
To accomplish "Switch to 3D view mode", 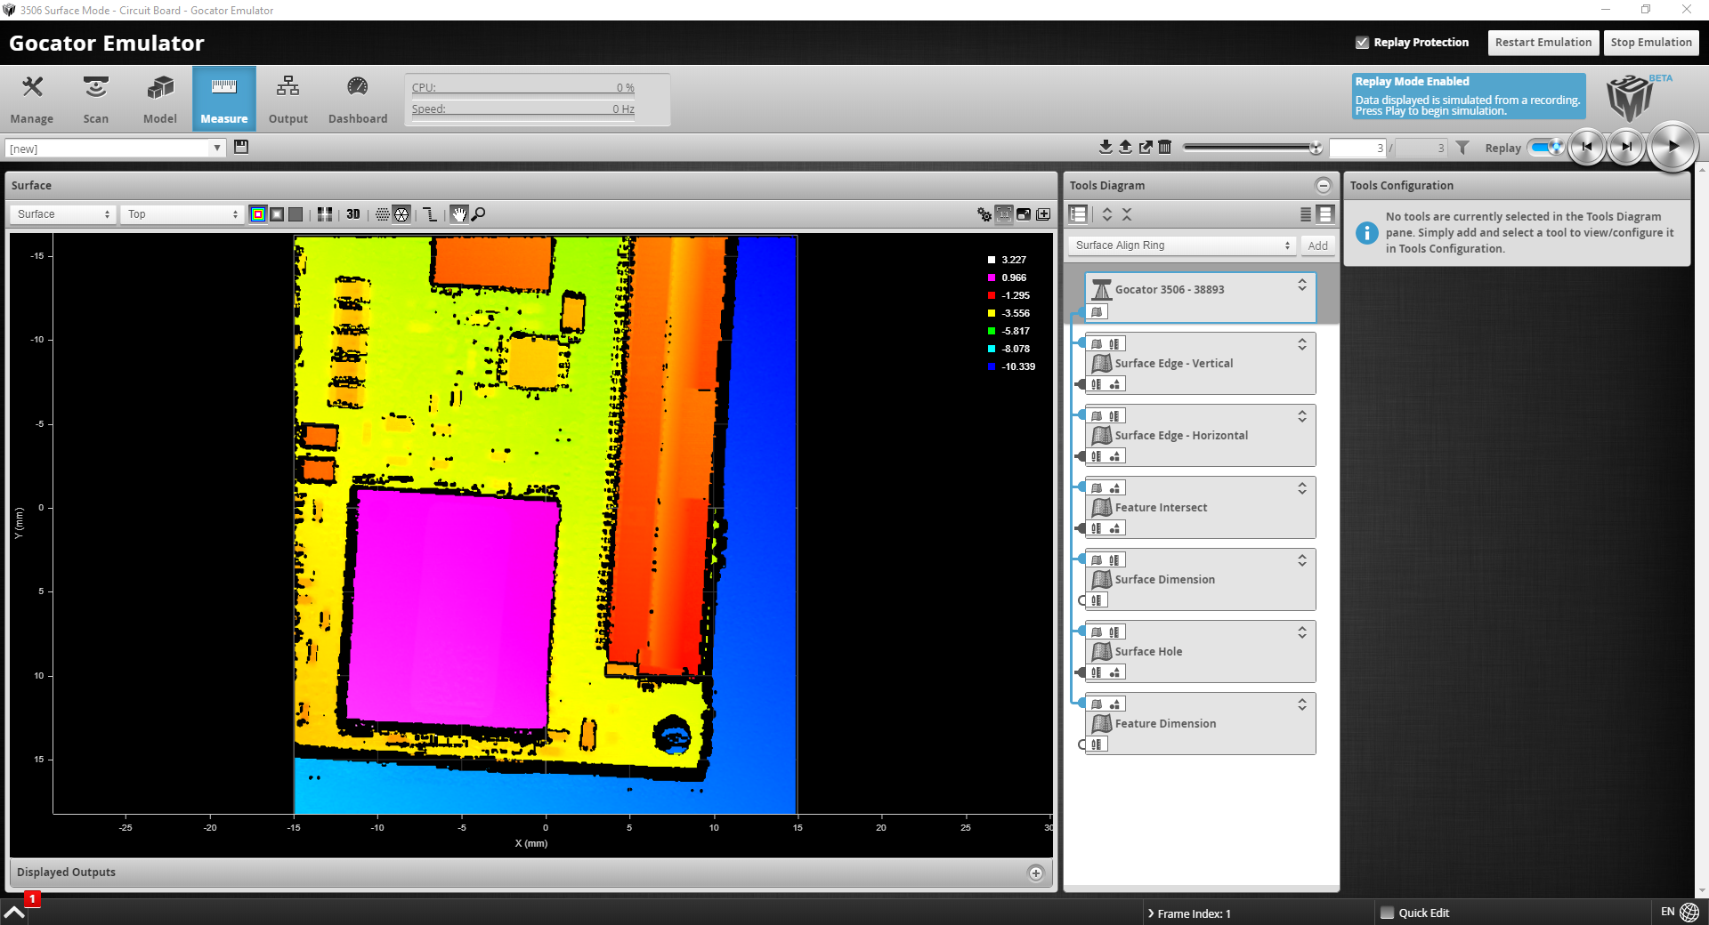I will [x=353, y=214].
